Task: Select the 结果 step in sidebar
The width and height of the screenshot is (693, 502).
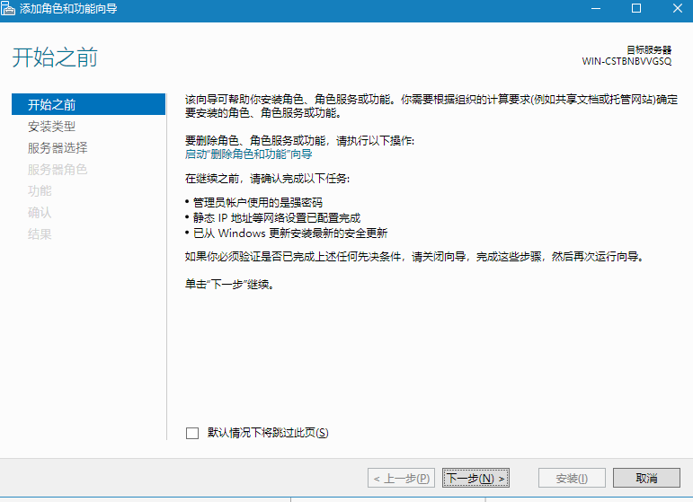Action: (40, 234)
